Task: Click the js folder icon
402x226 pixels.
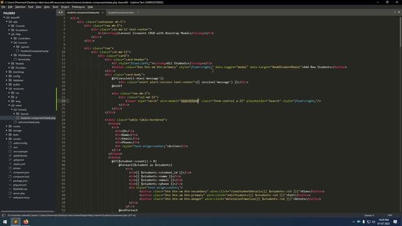Action: (13, 97)
